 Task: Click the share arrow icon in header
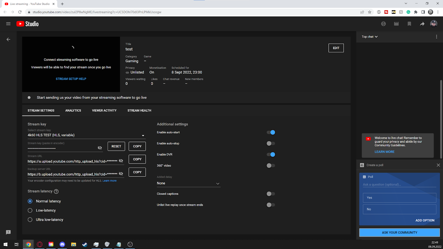pos(422,24)
